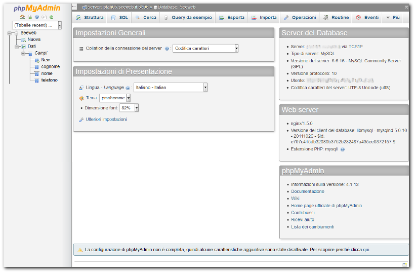415x273 pixels.
Task: Select the nome column label
Action: 47,74
